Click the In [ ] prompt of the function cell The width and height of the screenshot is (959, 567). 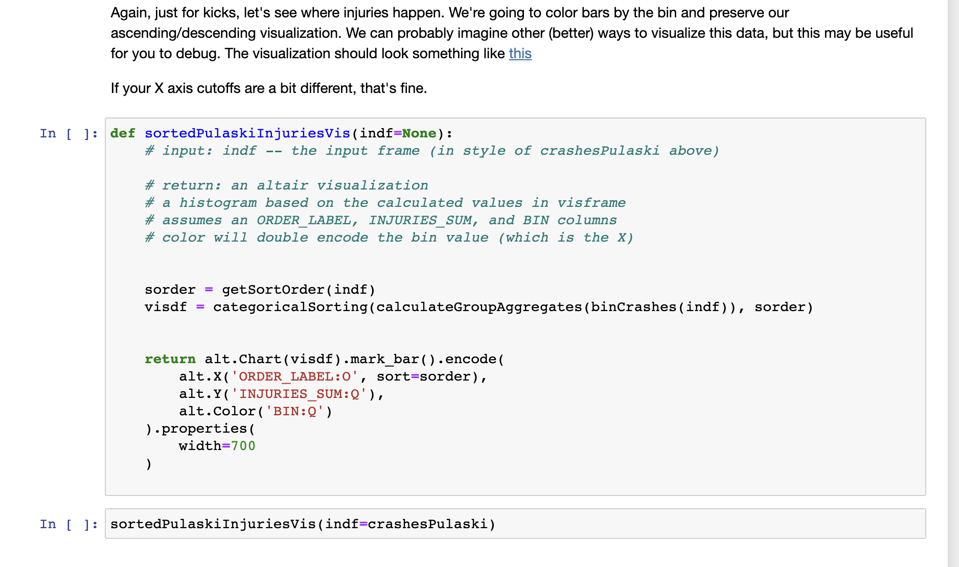(x=68, y=133)
